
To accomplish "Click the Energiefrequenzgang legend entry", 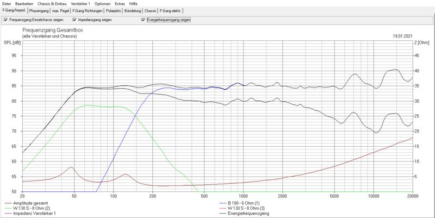I will click(x=248, y=213).
